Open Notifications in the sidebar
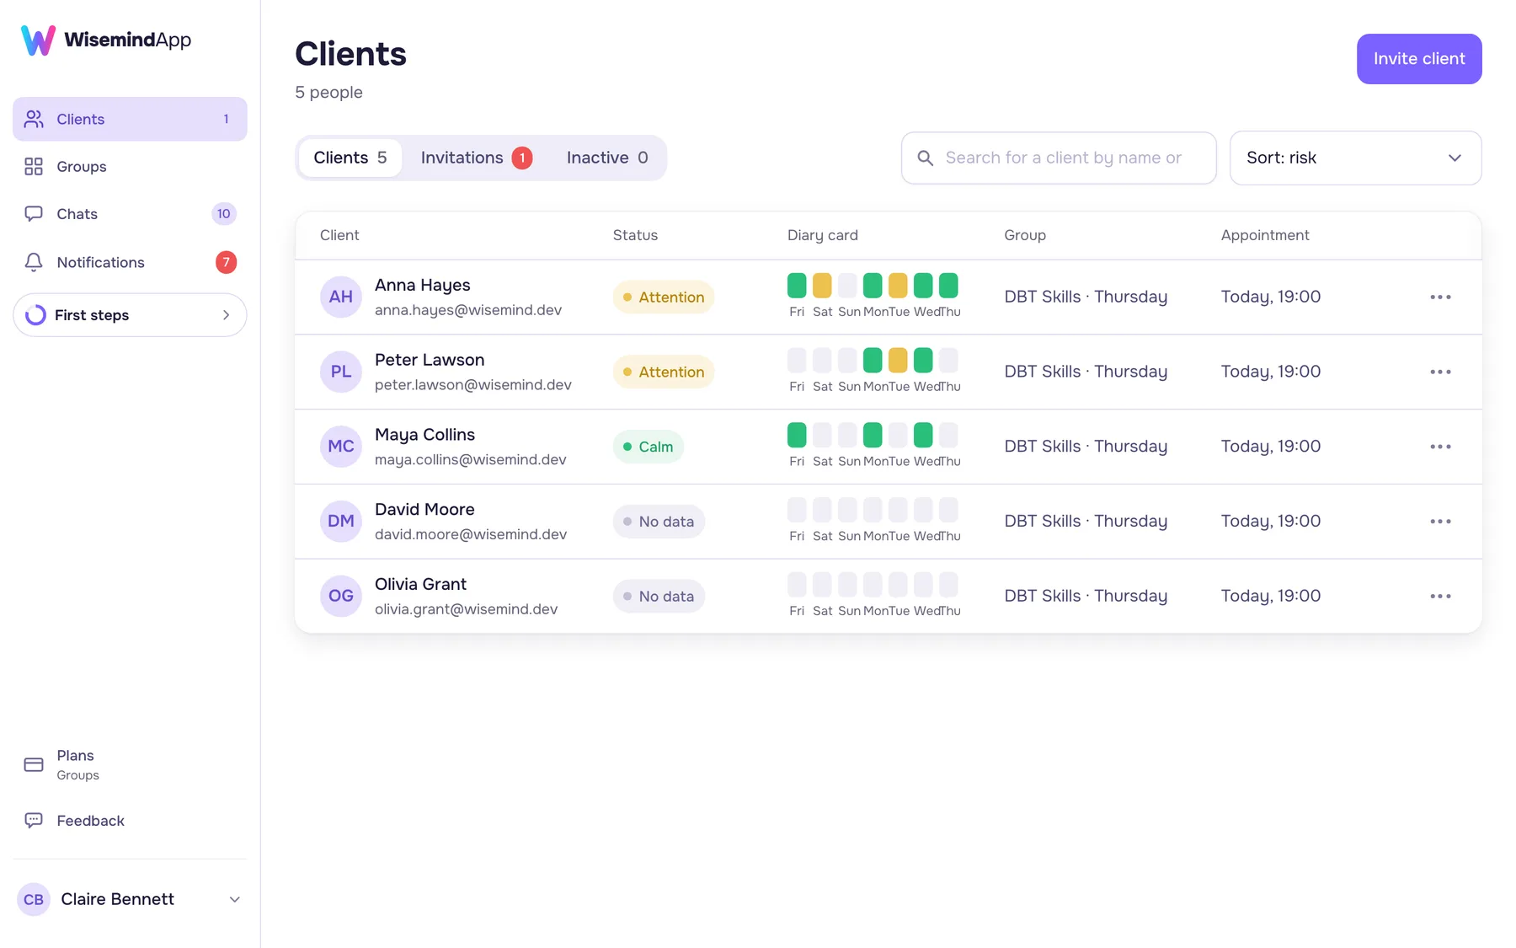Viewport: 1516px width, 948px height. coord(130,262)
